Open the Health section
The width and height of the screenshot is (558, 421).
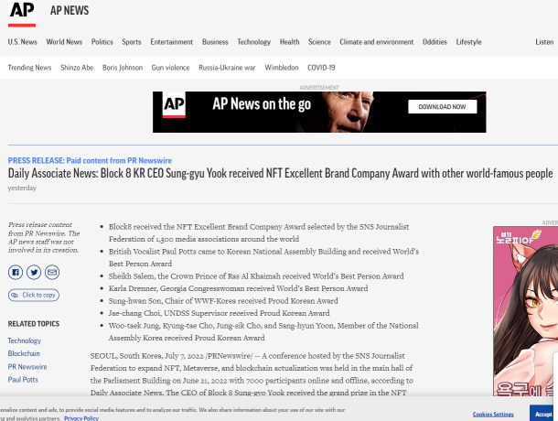point(289,42)
